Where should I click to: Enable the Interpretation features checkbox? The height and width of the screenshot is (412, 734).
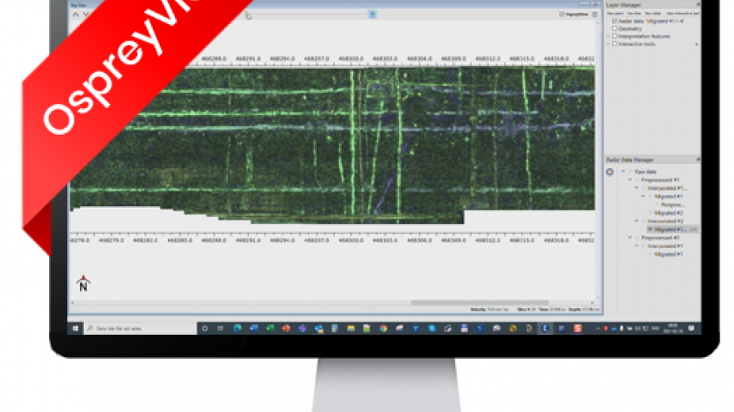(x=615, y=36)
